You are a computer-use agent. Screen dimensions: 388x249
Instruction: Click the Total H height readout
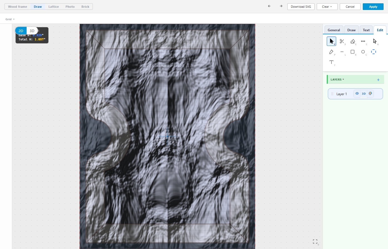click(x=32, y=39)
